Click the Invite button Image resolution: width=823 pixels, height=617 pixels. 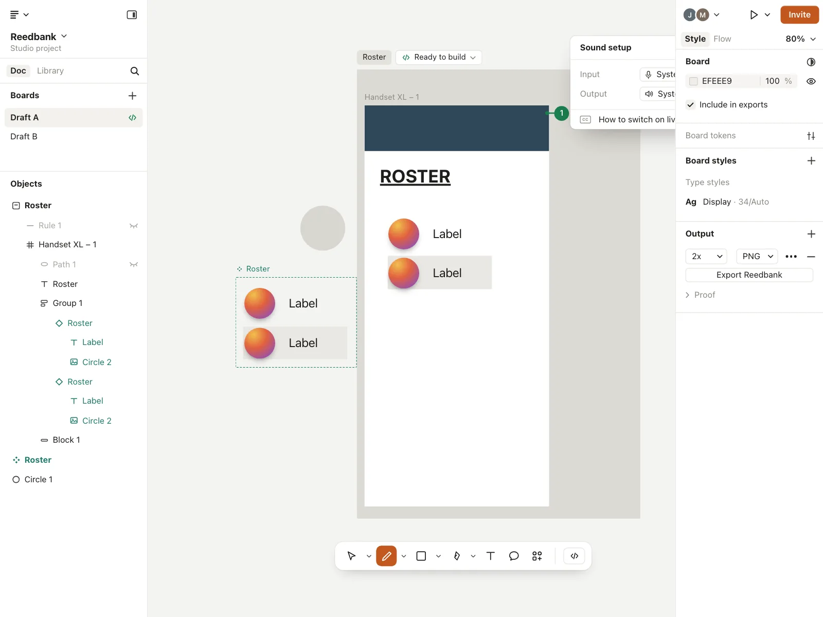799,15
